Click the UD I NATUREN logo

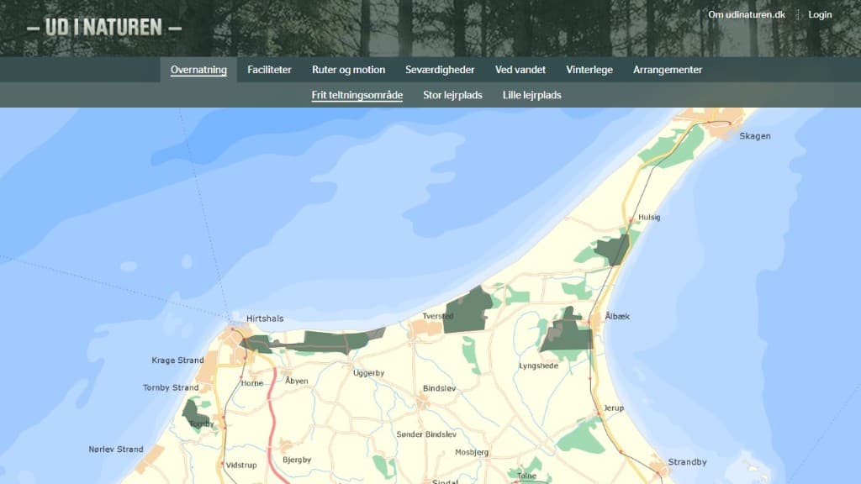(x=104, y=28)
